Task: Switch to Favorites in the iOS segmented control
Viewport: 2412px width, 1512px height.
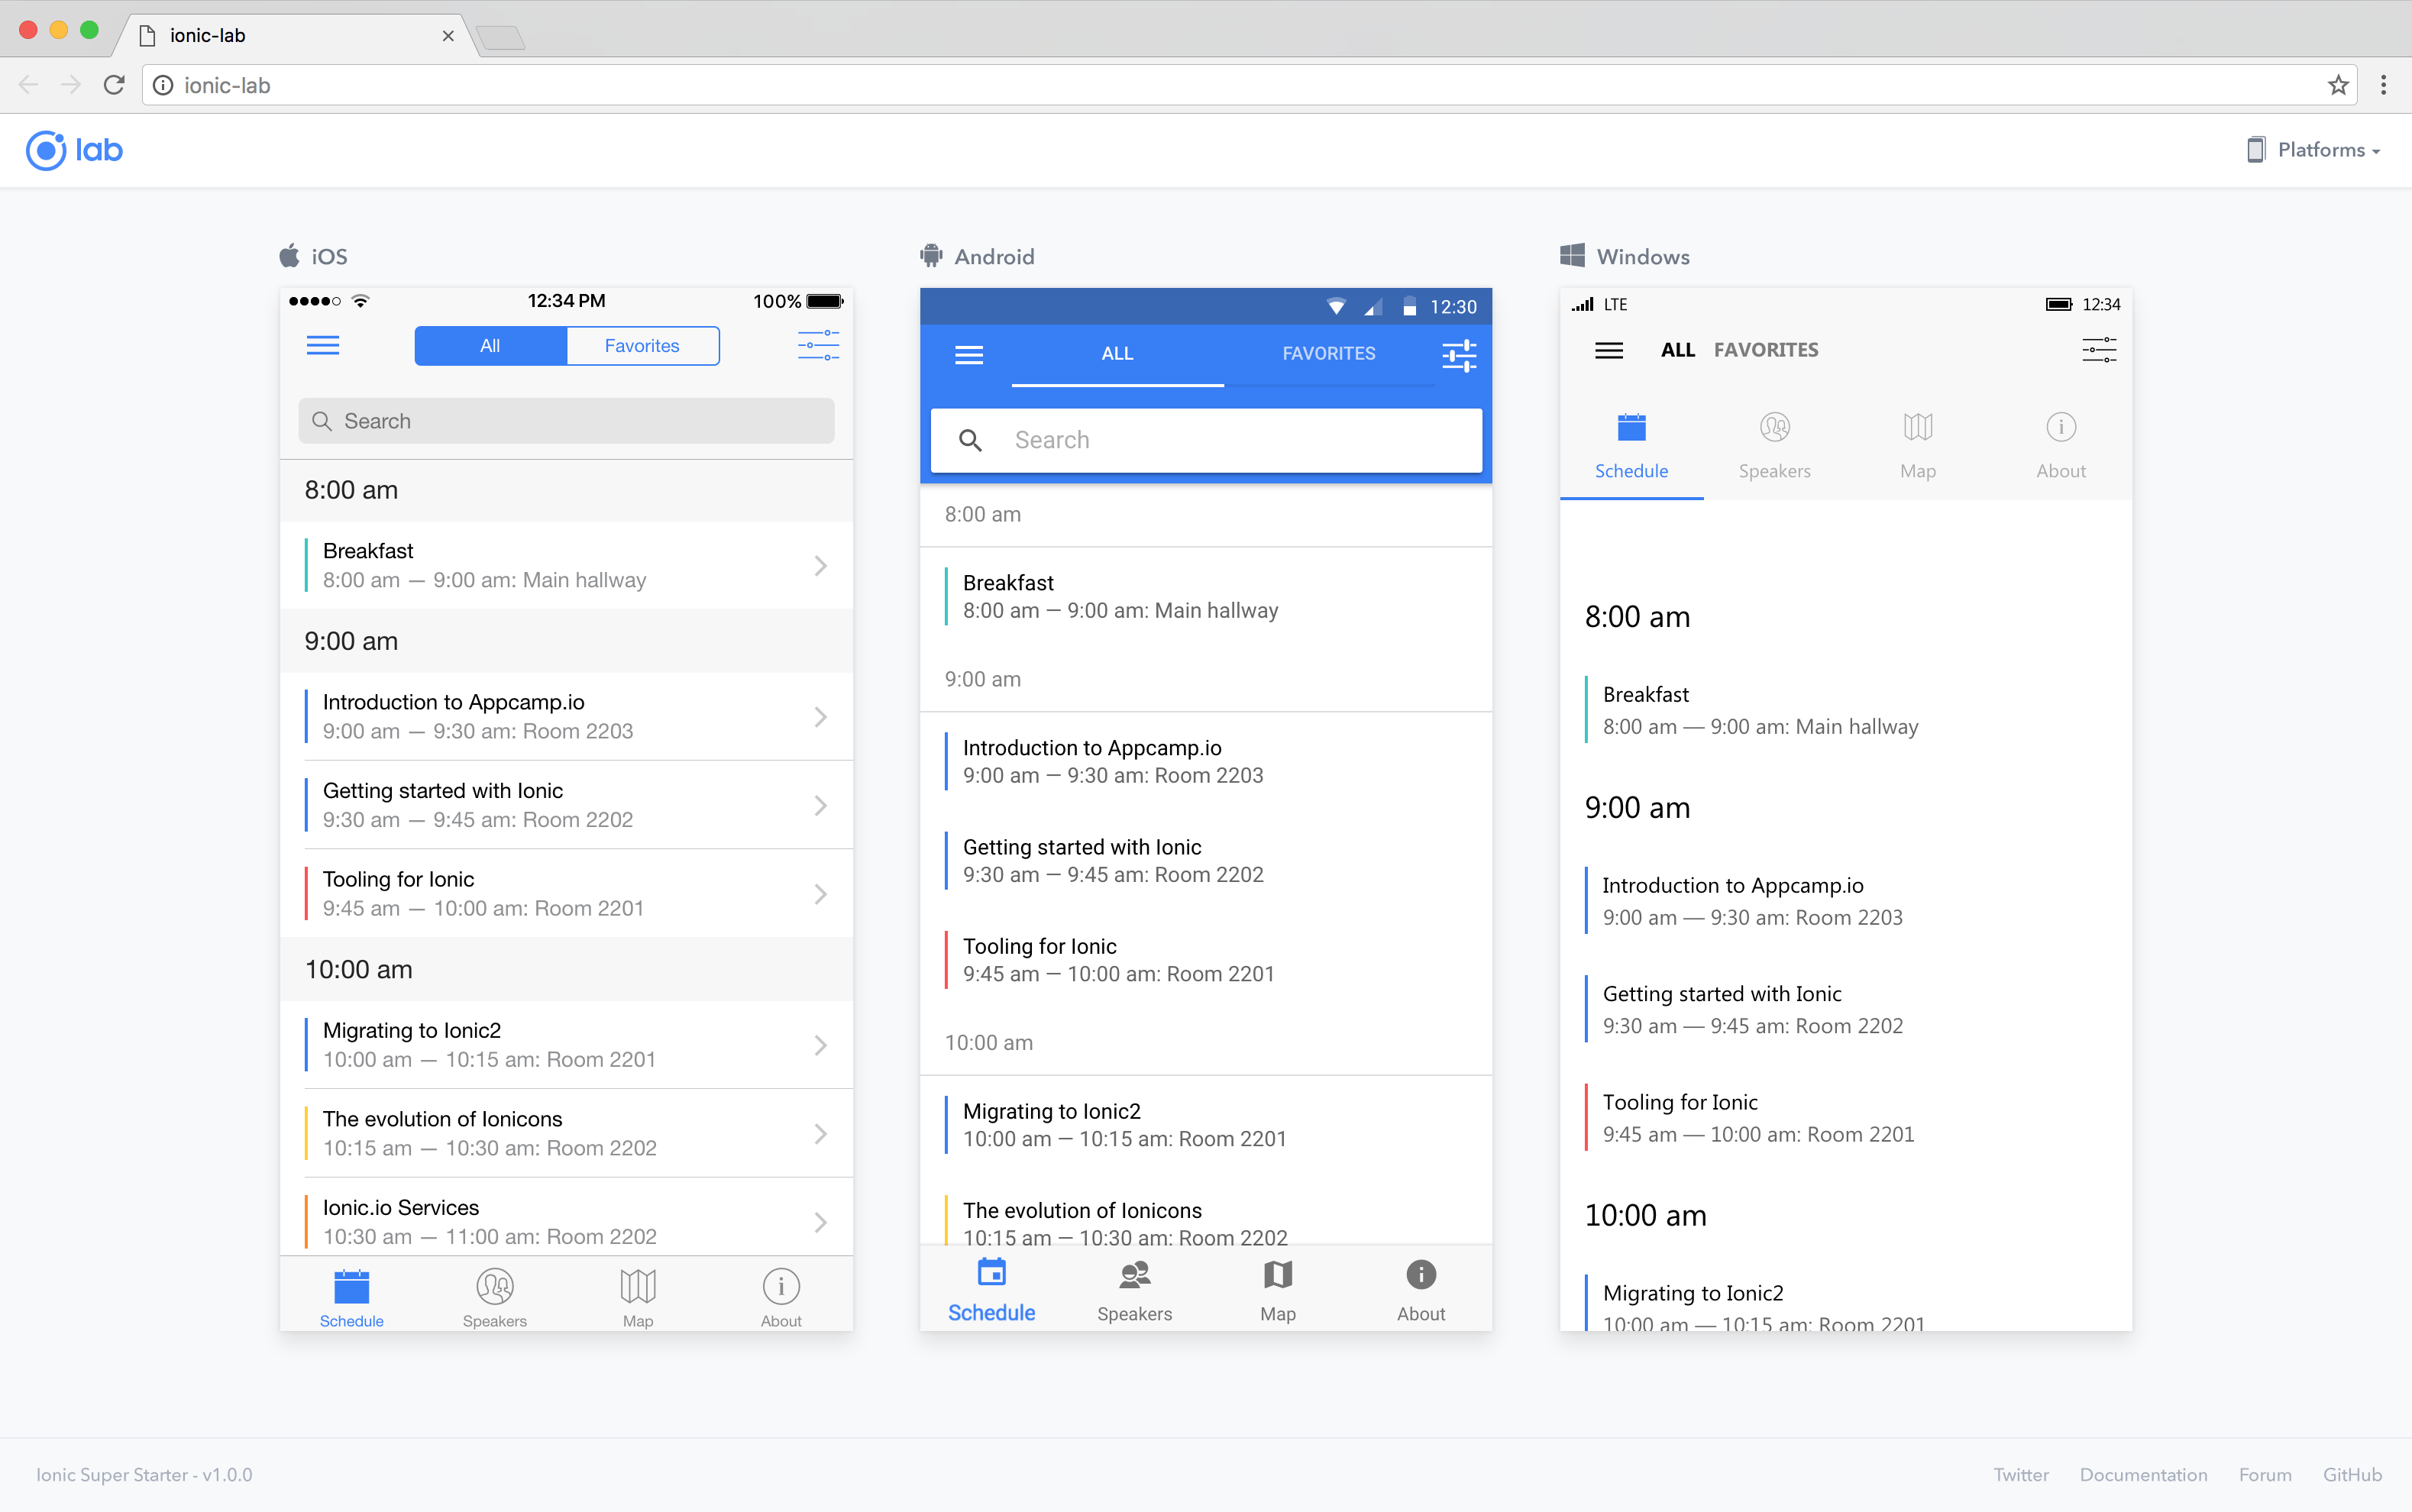Action: click(641, 345)
